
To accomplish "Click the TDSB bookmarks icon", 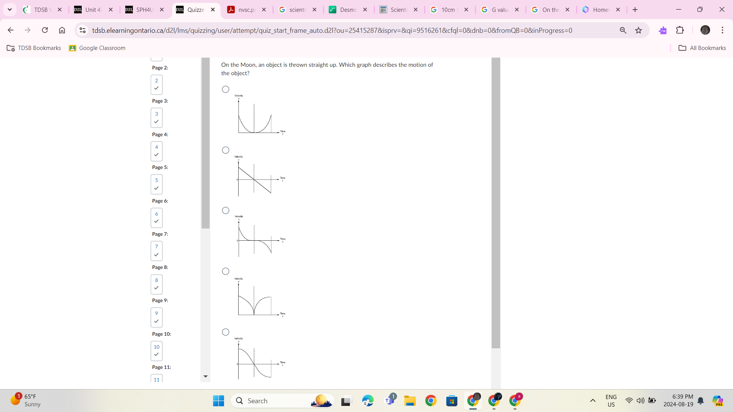I will click(10, 48).
